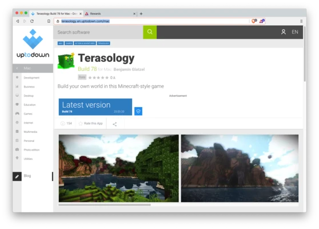The image size is (319, 229).
Task: Open the Games category in sidebar
Action: coord(28,114)
